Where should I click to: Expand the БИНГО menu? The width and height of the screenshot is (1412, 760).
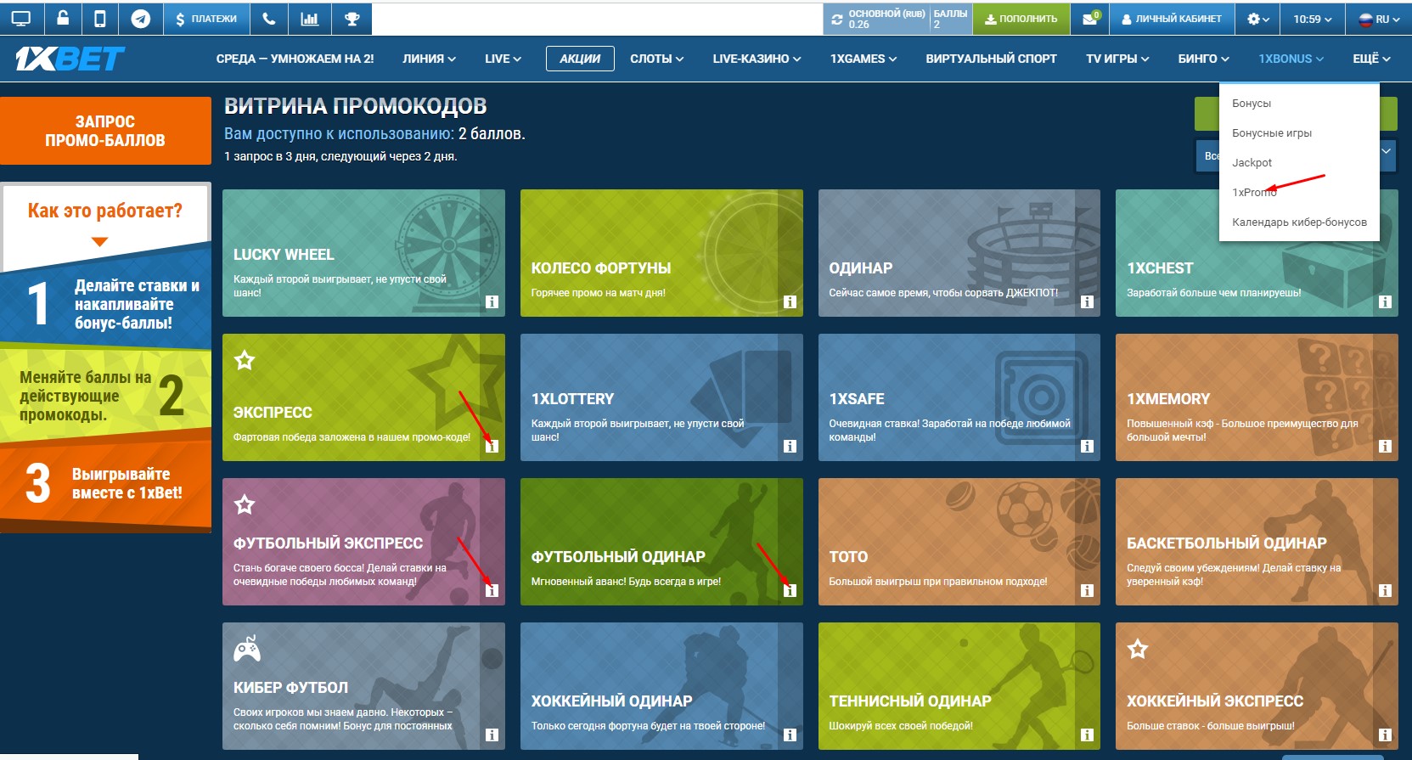1203,59
